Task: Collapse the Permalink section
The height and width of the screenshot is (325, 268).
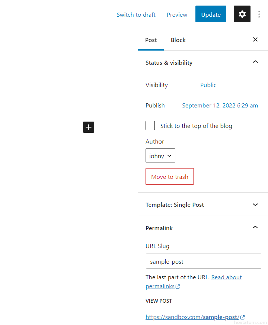Action: tap(255, 228)
